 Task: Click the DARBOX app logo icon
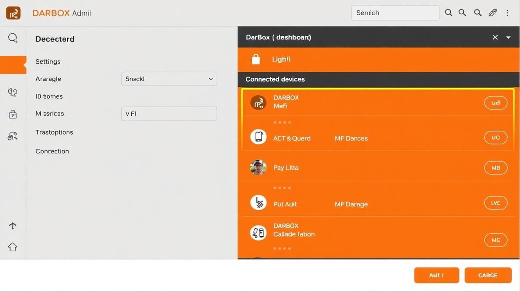(x=13, y=13)
